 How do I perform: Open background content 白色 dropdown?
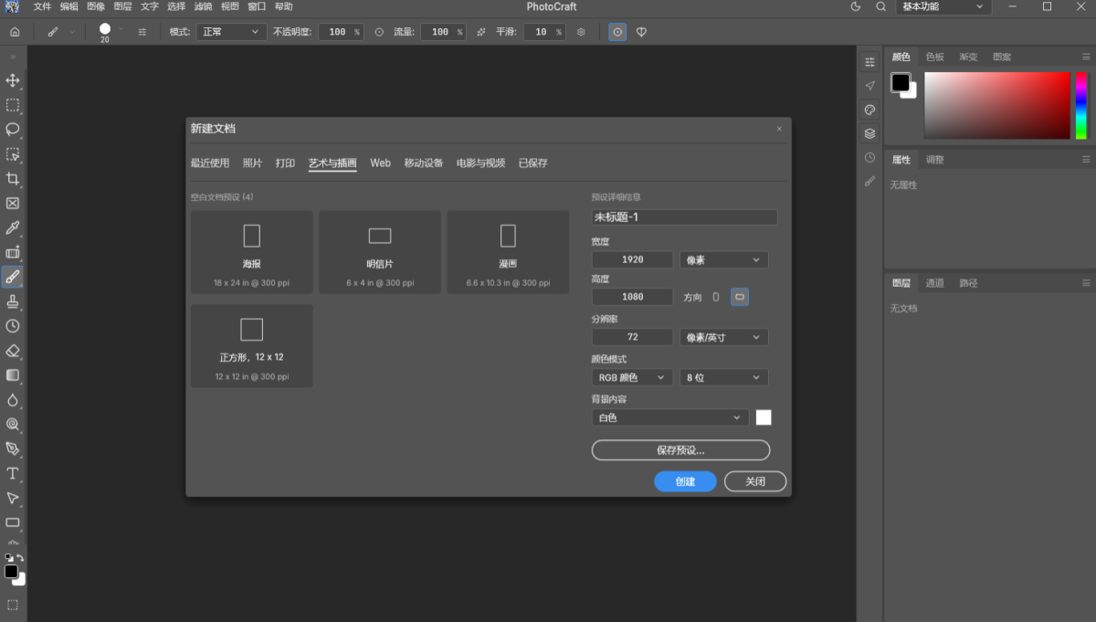click(670, 417)
